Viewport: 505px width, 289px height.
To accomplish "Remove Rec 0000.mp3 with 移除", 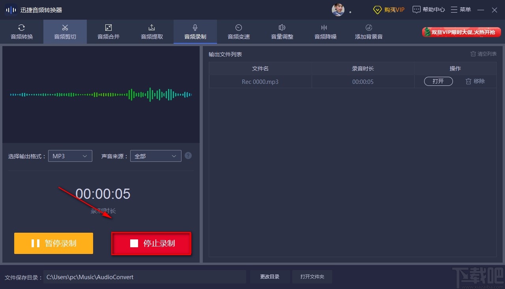I will coord(475,82).
